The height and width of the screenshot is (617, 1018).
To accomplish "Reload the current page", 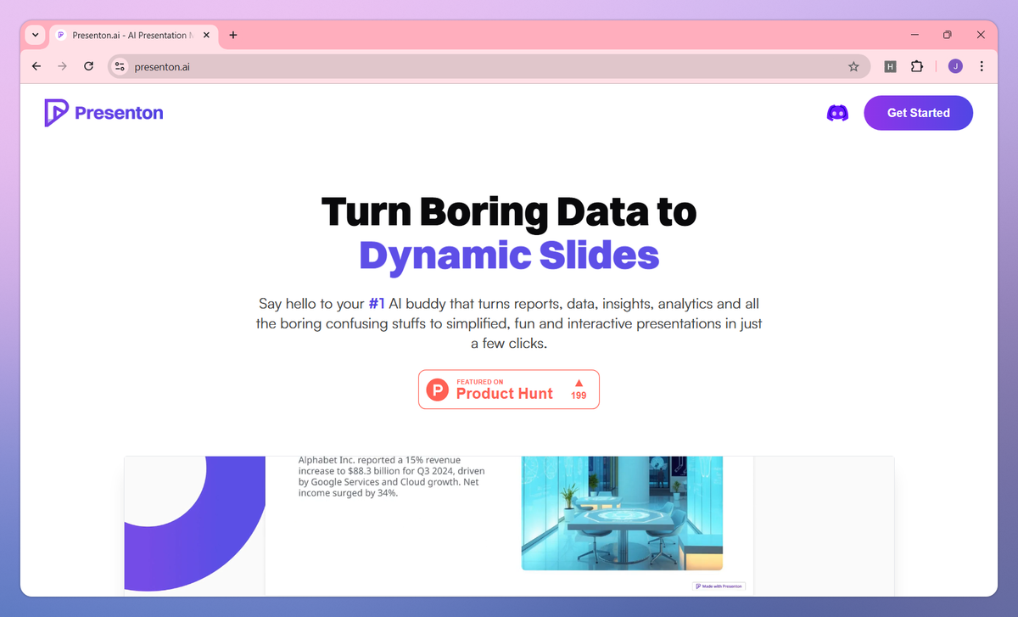I will pyautogui.click(x=88, y=66).
